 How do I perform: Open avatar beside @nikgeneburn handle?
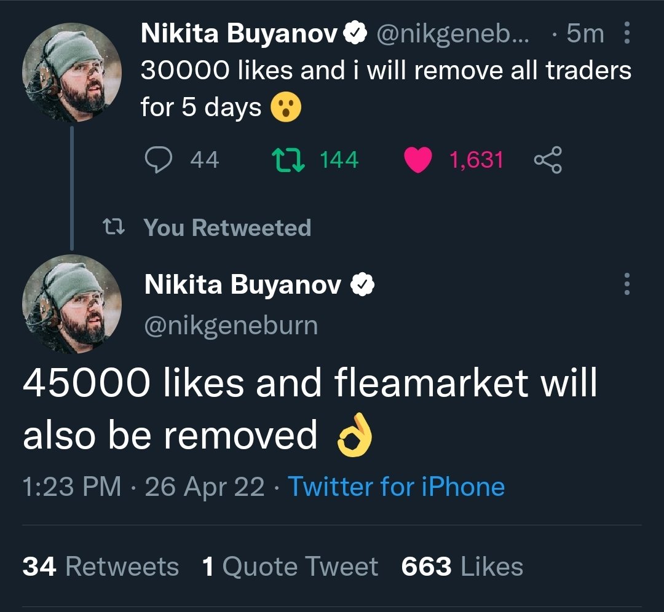72,304
